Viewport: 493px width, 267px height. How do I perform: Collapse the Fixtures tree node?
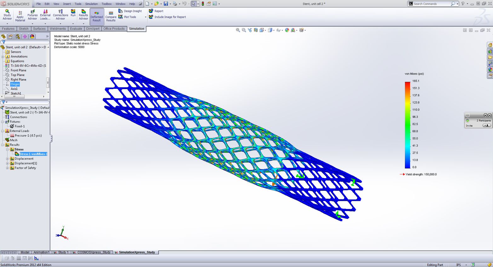click(x=3, y=122)
